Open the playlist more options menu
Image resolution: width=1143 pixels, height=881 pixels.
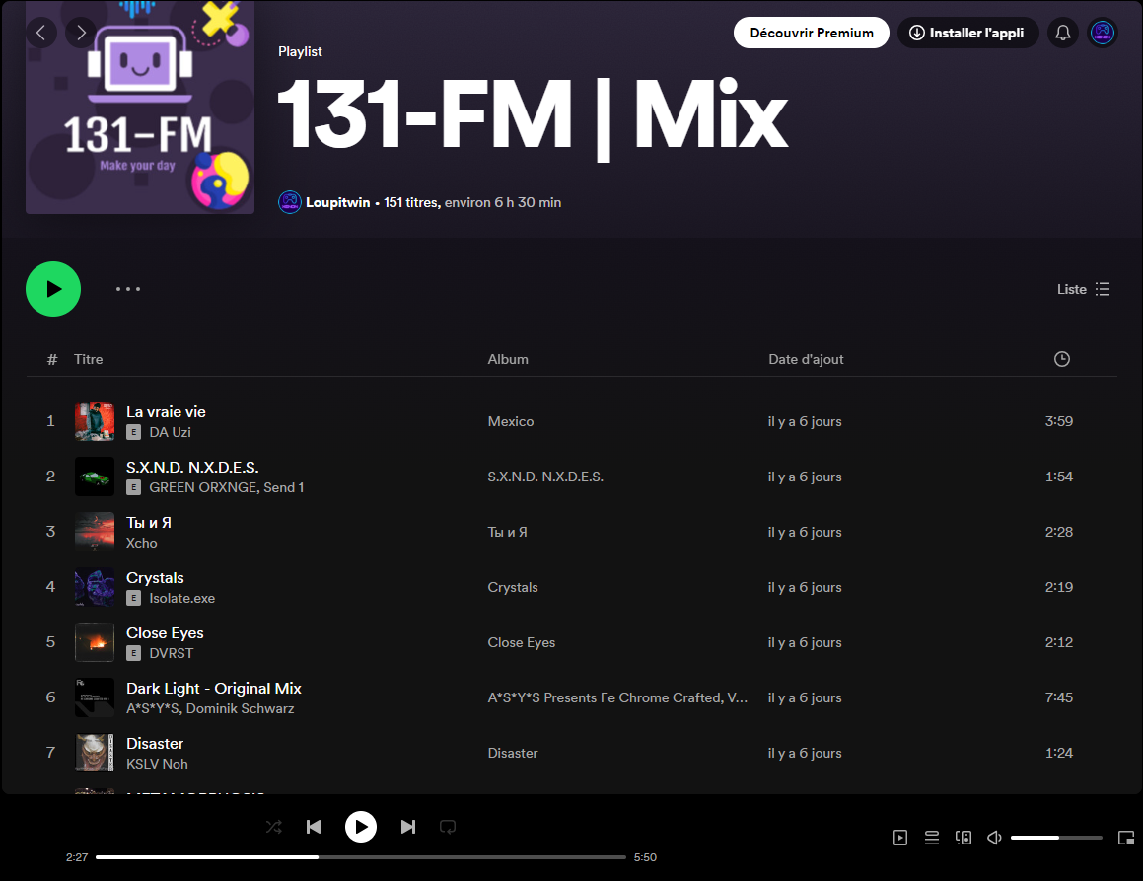tap(128, 289)
